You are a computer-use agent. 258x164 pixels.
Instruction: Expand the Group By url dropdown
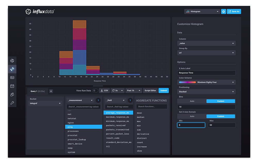point(206,53)
